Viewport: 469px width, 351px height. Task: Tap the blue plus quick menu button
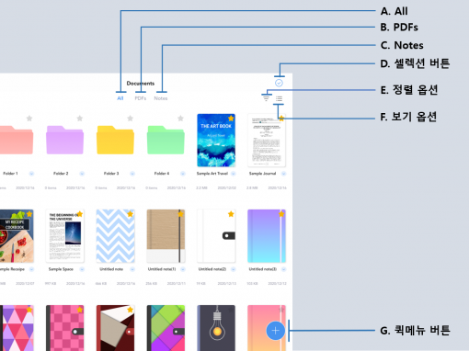click(275, 331)
